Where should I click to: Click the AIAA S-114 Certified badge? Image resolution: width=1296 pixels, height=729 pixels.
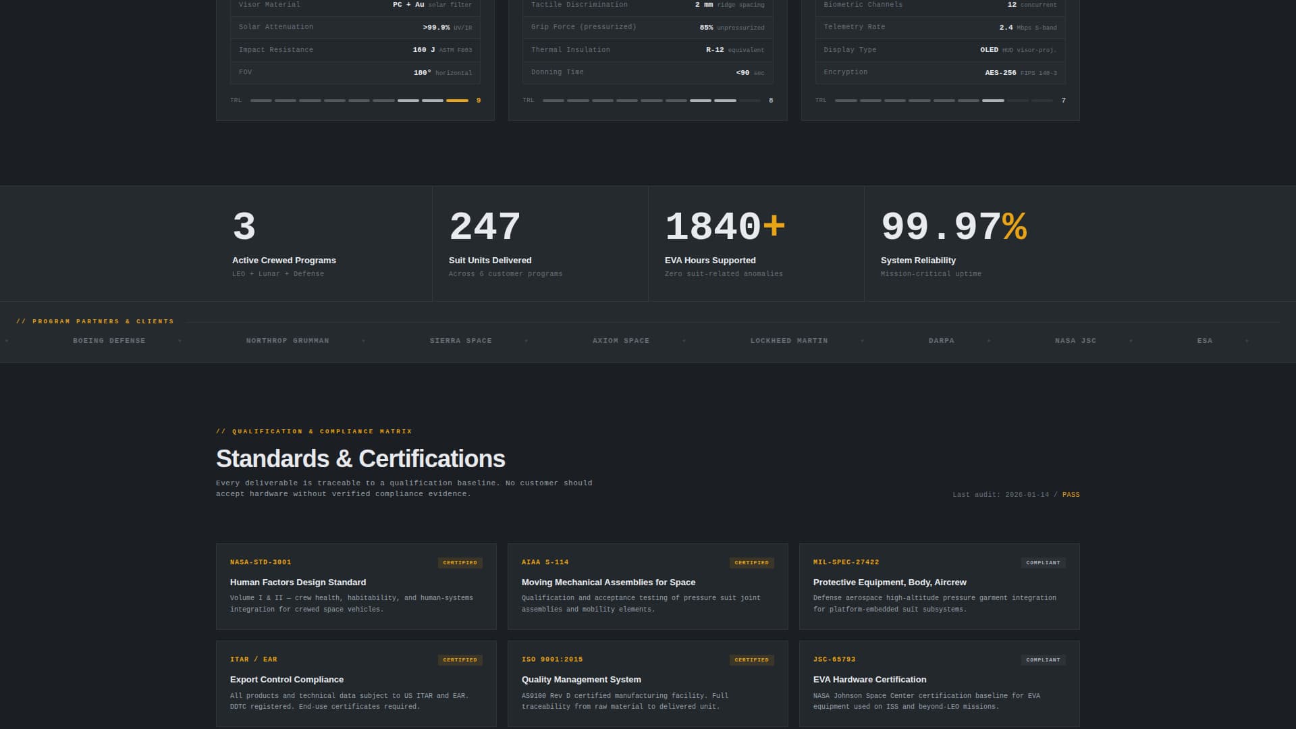coord(751,562)
